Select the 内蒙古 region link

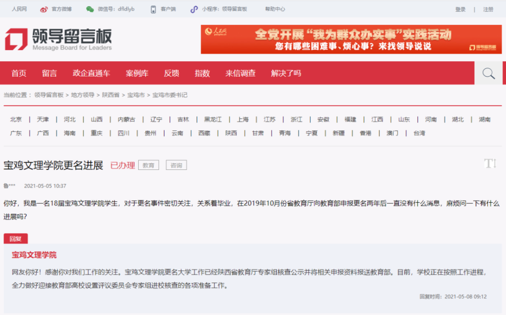pyautogui.click(x=126, y=120)
